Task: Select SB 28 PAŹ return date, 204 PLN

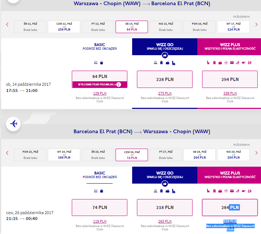Action: (x=200, y=155)
